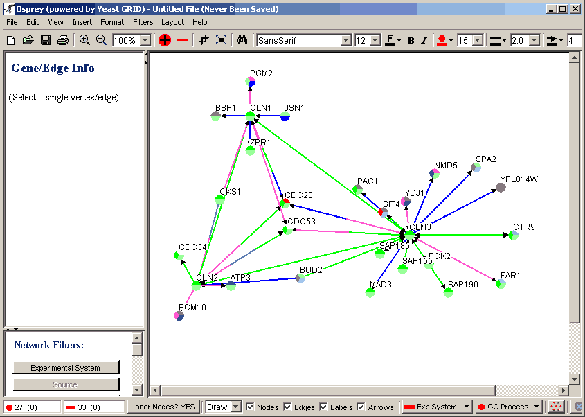
Task: Select the CLN3 node in the network
Action: point(408,236)
